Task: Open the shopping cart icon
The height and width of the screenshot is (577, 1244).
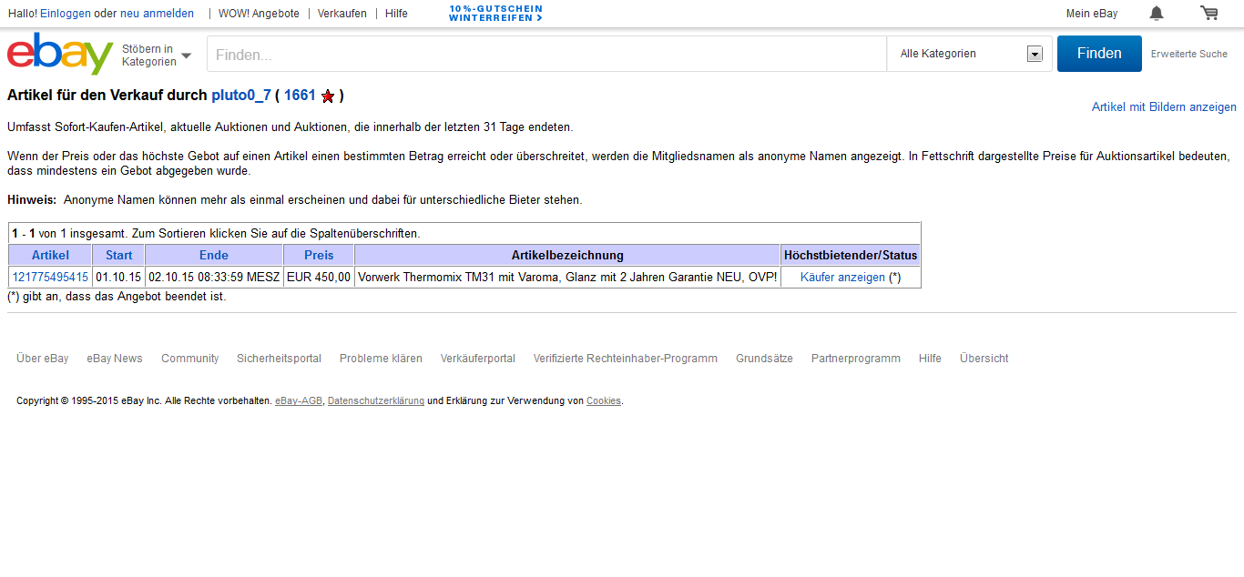Action: click(1209, 13)
